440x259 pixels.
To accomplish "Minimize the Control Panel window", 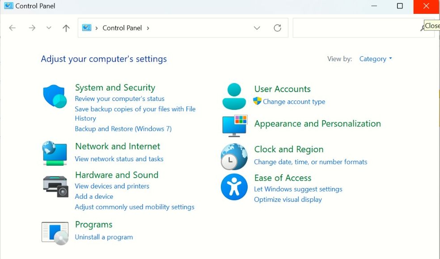I will (374, 6).
